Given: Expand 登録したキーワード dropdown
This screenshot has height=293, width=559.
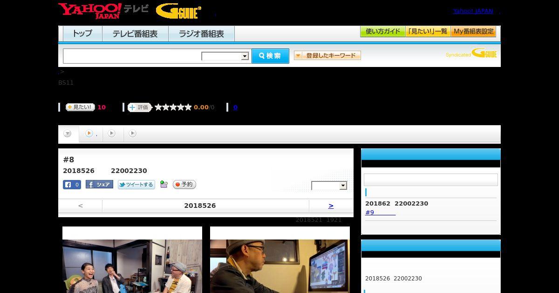Looking at the screenshot, I should click(x=327, y=55).
